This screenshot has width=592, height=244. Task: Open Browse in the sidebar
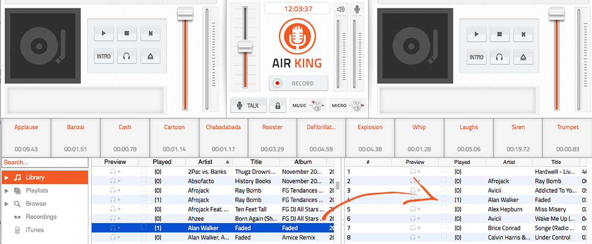(36, 203)
